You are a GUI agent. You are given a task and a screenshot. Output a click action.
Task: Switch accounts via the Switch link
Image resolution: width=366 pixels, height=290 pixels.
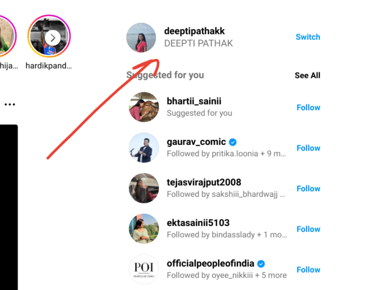pos(308,37)
